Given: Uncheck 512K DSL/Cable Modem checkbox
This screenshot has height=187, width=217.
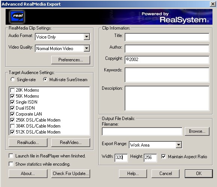Looking at the screenshot, I should [x=12, y=132].
